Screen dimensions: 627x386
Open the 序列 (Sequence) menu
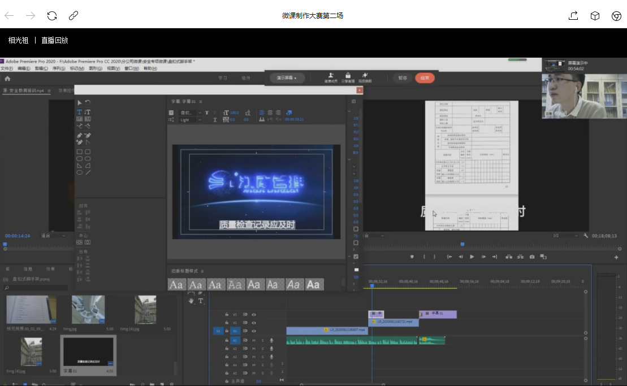[x=58, y=68]
